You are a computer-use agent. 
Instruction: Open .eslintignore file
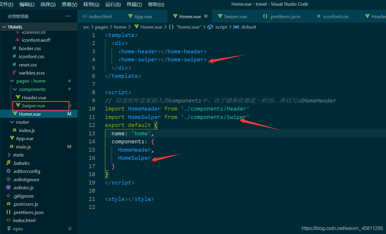coord(26,179)
